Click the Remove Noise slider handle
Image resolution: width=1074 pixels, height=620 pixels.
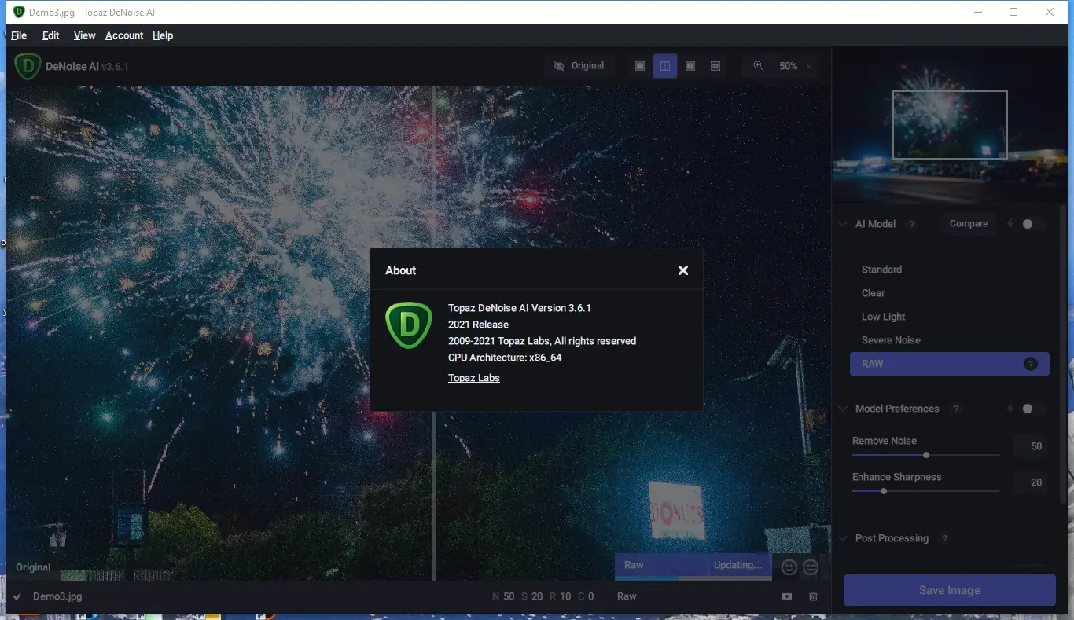tap(926, 455)
